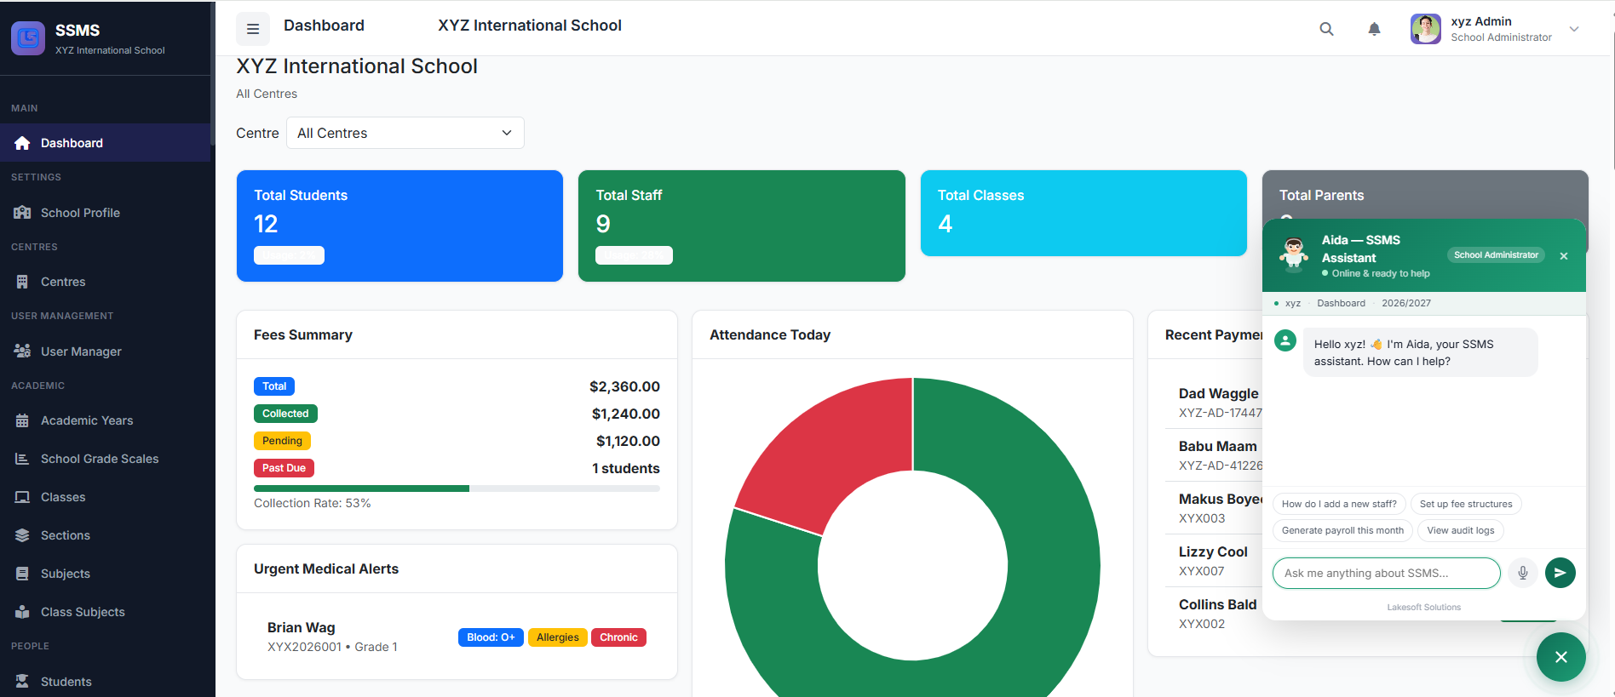Click the User Manager people icon

pyautogui.click(x=22, y=351)
